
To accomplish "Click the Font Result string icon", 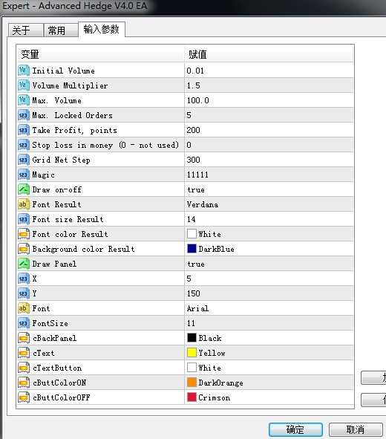I will click(x=24, y=204).
